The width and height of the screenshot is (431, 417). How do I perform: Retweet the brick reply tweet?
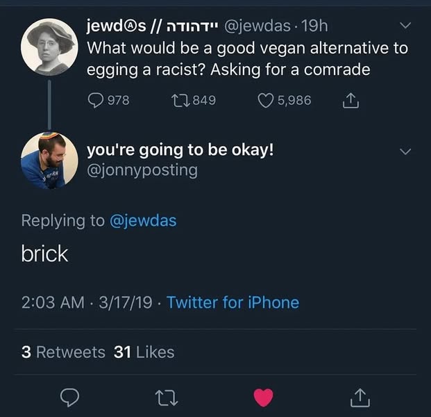tap(167, 398)
